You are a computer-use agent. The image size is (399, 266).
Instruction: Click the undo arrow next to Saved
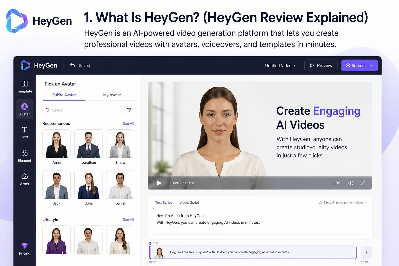[x=72, y=65]
